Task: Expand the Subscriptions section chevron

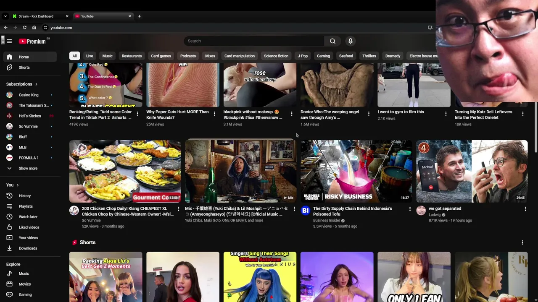Action: pyautogui.click(x=36, y=84)
